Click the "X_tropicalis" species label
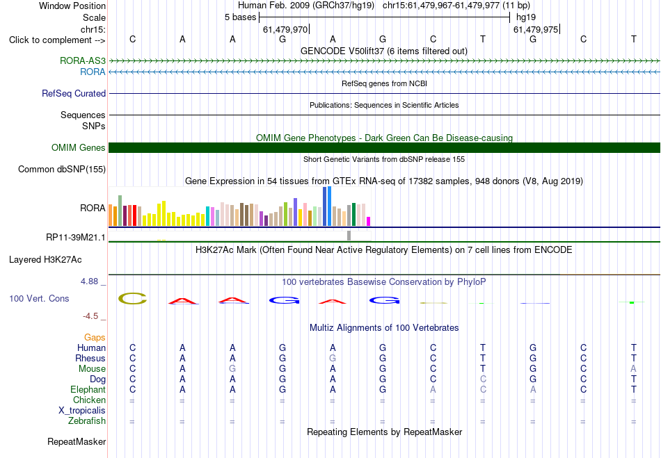Viewport: 661px width, 458px height. [82, 411]
